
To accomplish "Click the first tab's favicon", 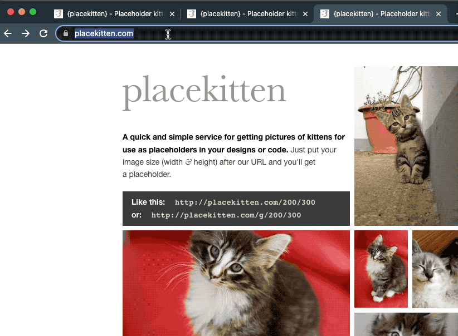I will click(x=59, y=14).
